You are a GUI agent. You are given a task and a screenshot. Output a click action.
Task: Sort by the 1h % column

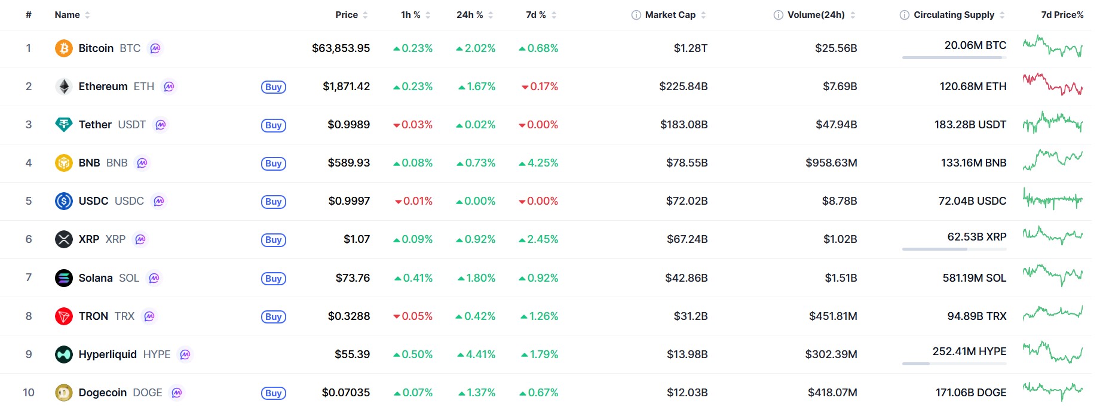tap(415, 15)
